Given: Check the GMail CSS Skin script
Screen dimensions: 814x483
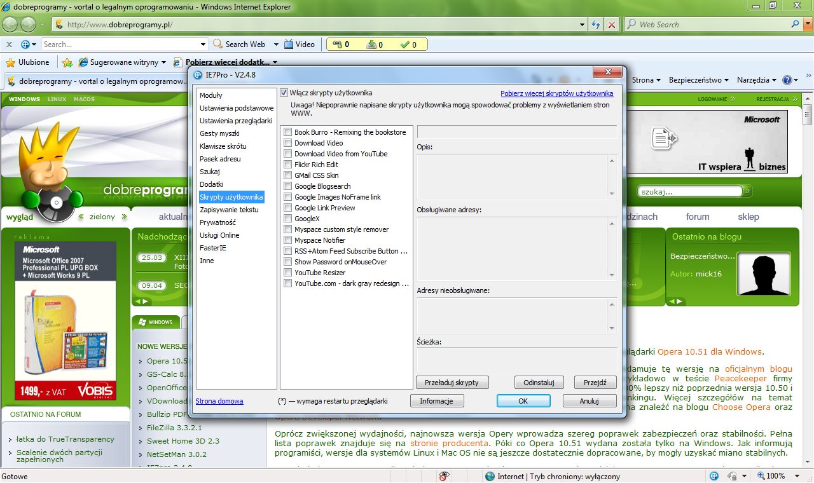Looking at the screenshot, I should pyautogui.click(x=288, y=175).
